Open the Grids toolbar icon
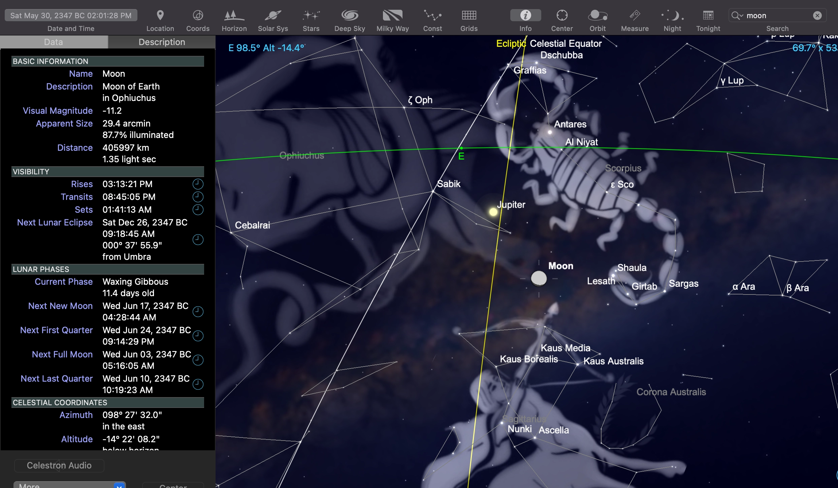The image size is (838, 488). tap(469, 15)
